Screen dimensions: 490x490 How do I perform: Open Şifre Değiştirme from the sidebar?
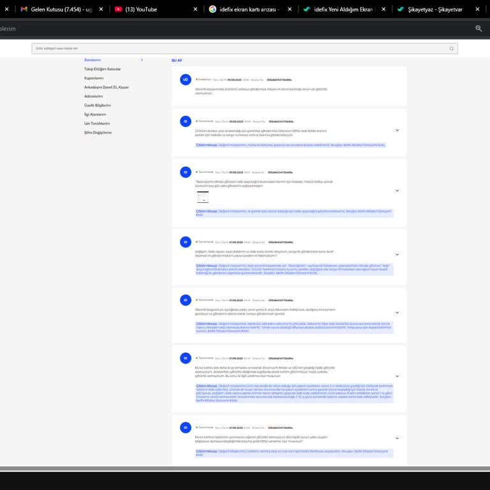click(98, 133)
